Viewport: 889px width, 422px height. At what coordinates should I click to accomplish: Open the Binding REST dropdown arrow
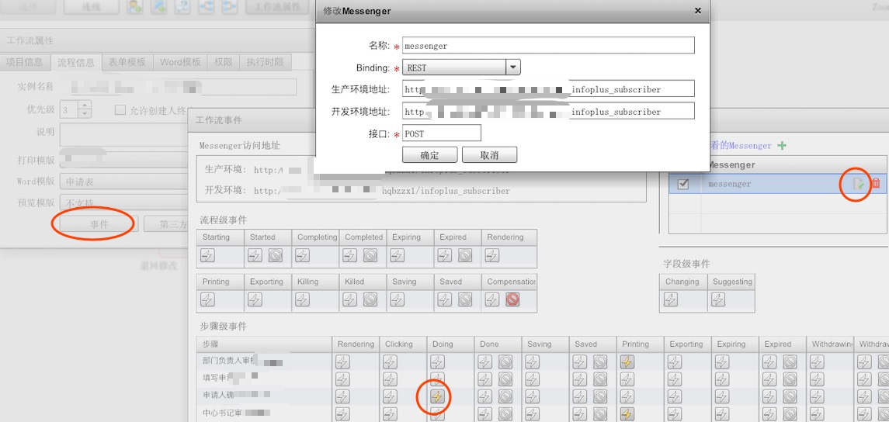pyautogui.click(x=512, y=67)
